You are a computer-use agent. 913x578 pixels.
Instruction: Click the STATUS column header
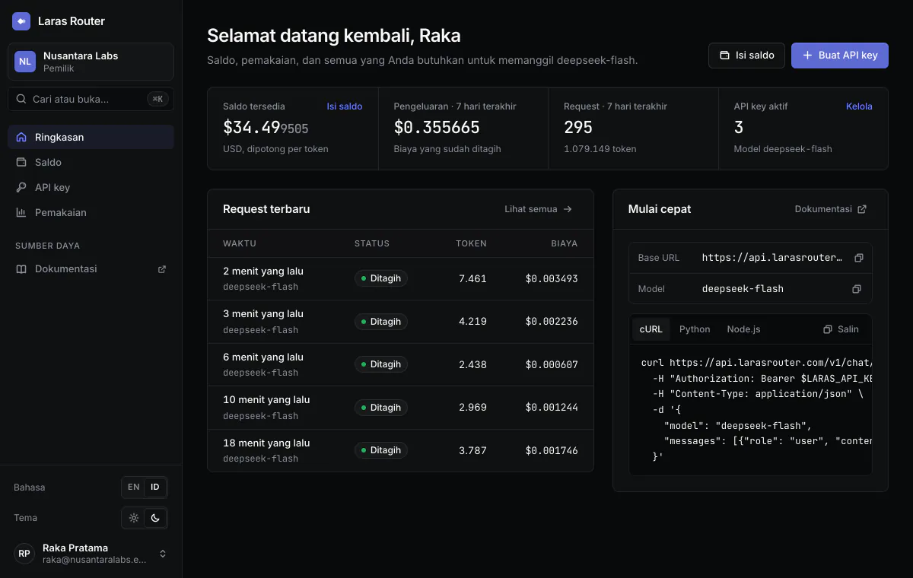coord(372,243)
